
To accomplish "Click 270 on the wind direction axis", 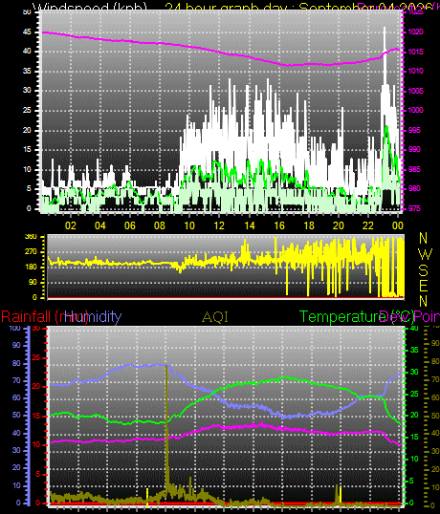I will (x=31, y=252).
